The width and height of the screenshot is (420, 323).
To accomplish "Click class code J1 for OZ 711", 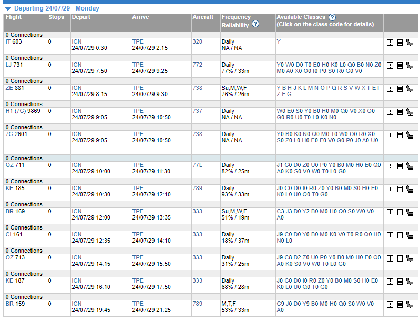I will tap(280, 165).
